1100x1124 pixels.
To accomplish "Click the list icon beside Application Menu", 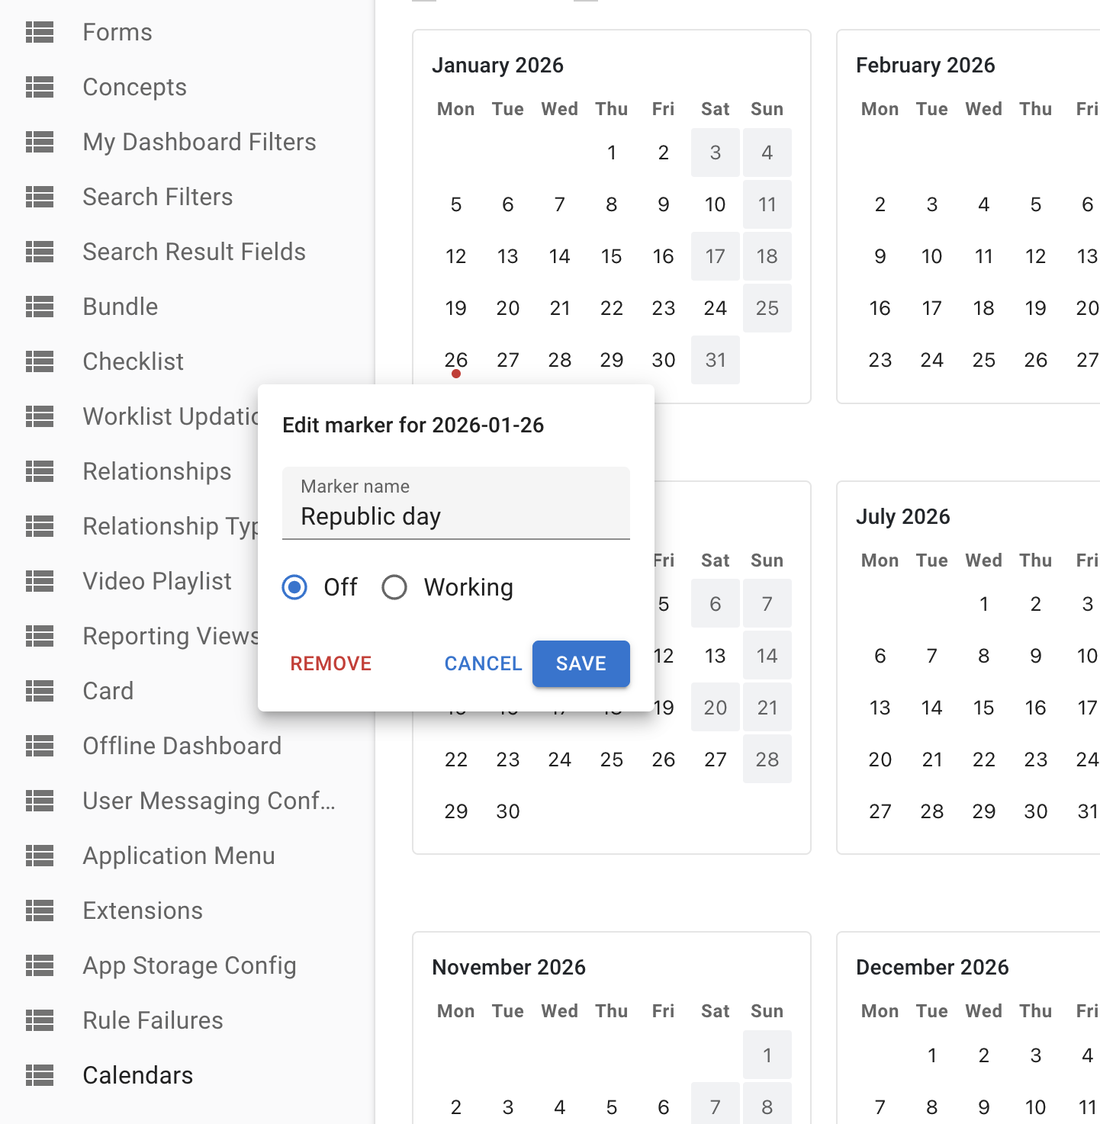I will tap(40, 856).
